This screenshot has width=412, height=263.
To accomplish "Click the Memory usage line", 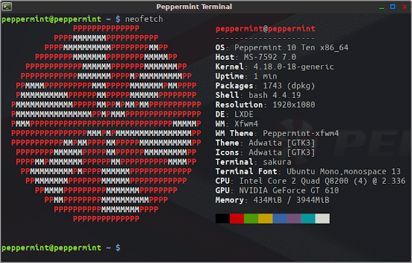I will (x=272, y=200).
